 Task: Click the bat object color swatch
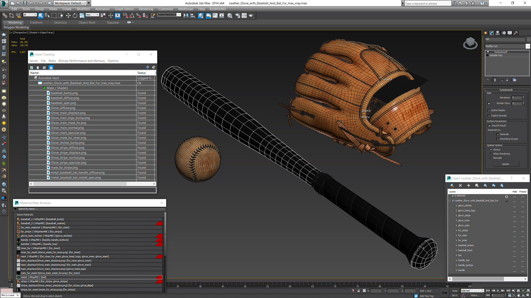[529, 39]
